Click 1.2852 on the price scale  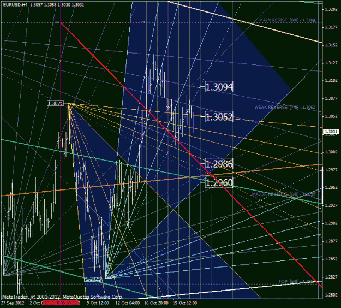pos(331,259)
